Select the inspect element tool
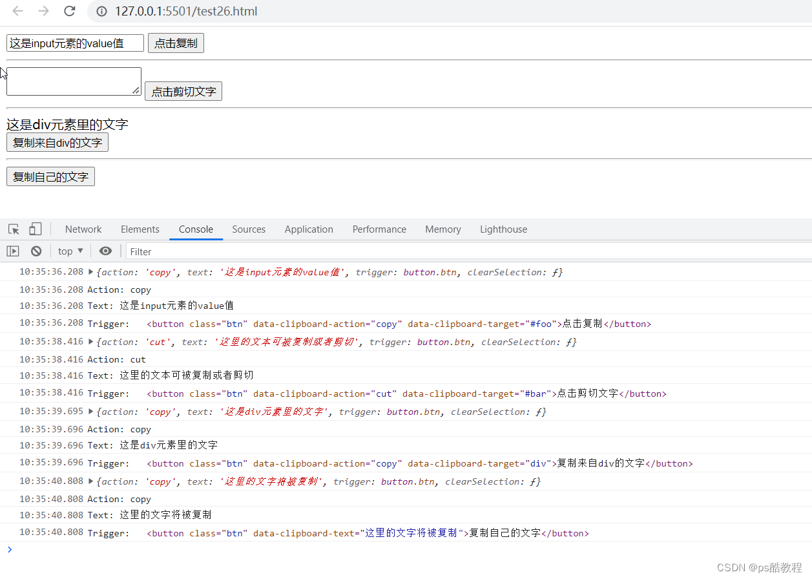812x579 pixels. pos(13,229)
